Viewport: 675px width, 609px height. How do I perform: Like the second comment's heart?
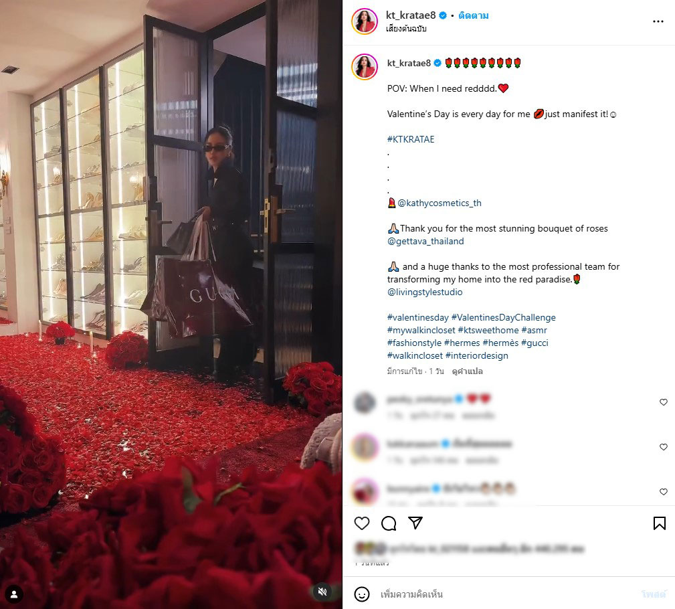[664, 447]
